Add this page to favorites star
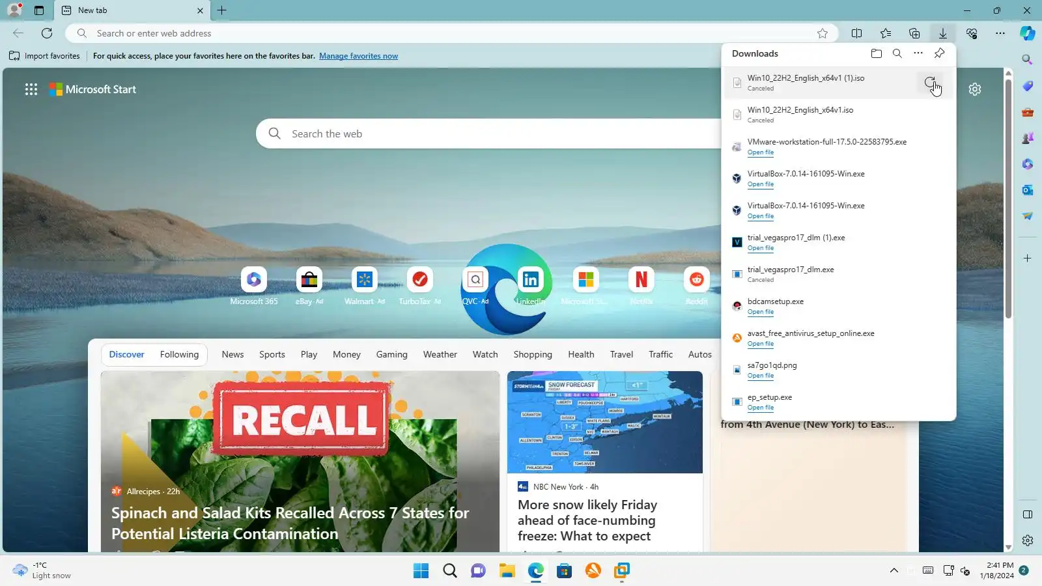 pos(823,33)
